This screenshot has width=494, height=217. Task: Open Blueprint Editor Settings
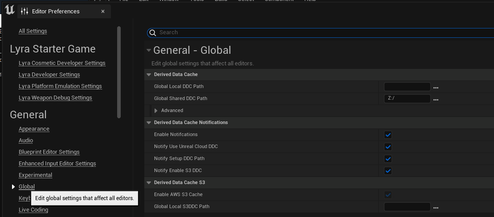(x=49, y=152)
